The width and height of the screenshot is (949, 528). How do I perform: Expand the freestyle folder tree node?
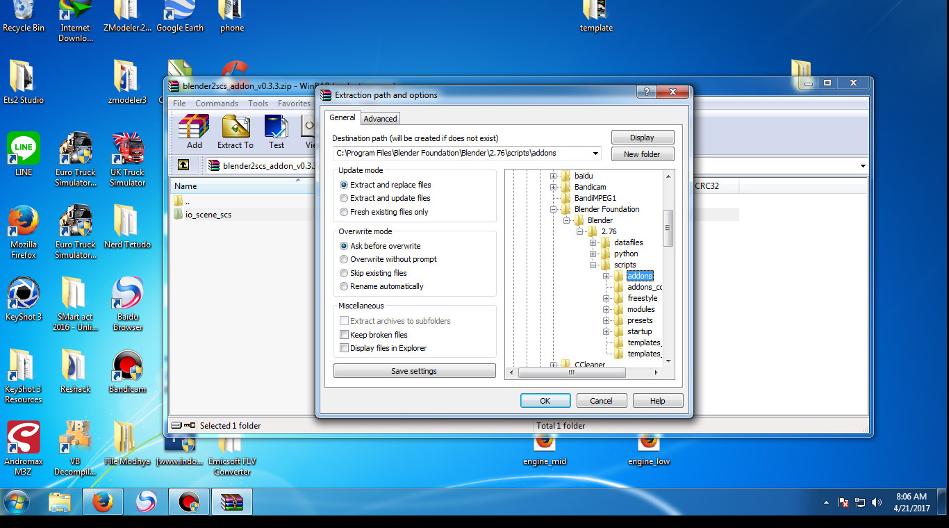[x=606, y=298]
